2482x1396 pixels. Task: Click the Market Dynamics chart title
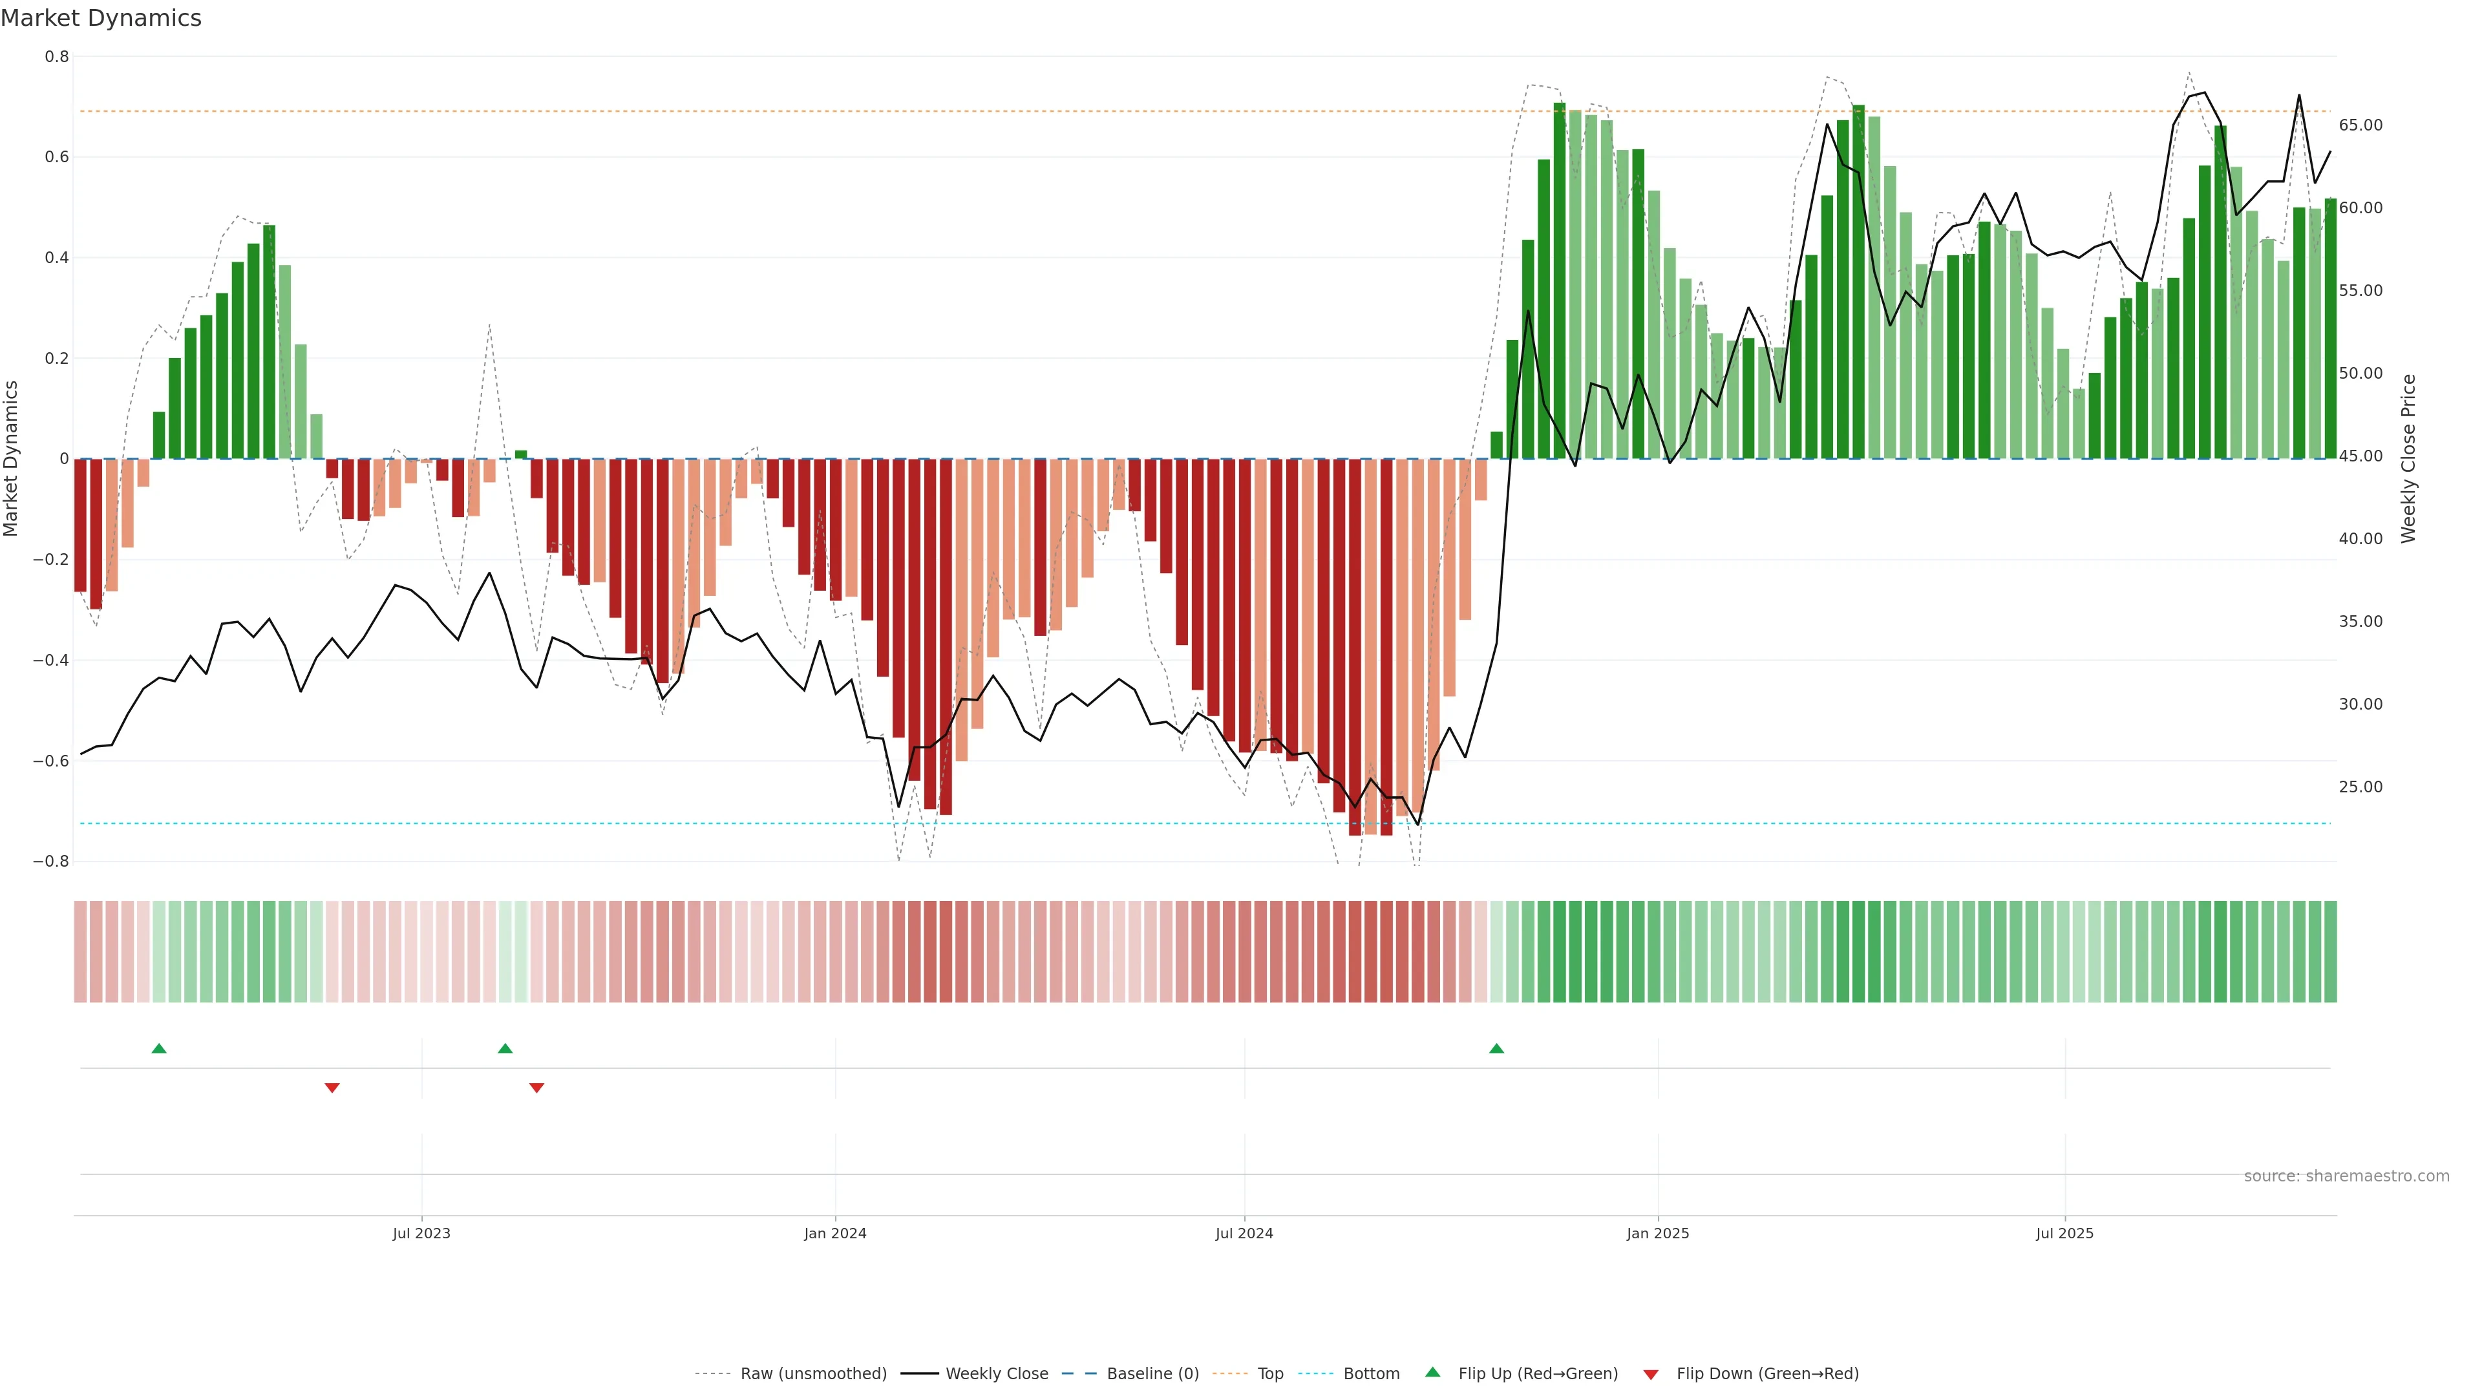[101, 18]
